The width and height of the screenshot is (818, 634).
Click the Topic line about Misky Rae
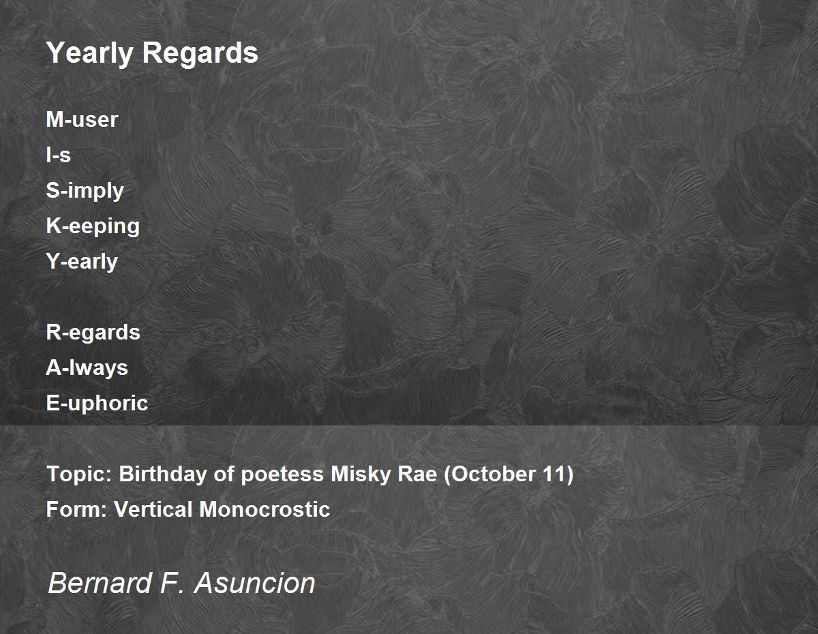tap(309, 474)
